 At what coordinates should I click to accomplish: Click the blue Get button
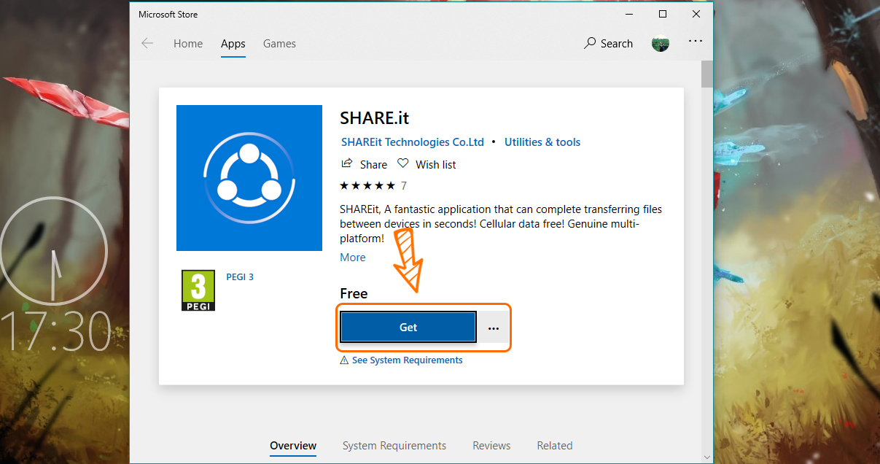click(408, 327)
